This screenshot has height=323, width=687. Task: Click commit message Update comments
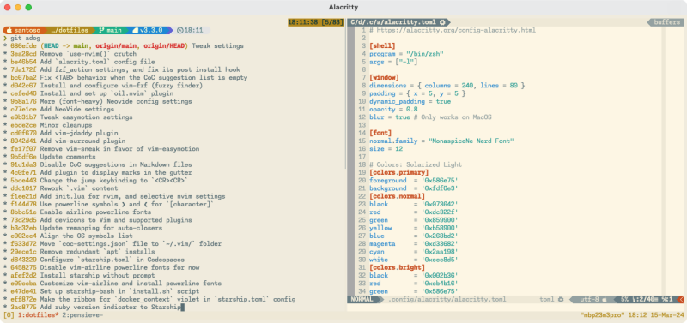point(68,157)
